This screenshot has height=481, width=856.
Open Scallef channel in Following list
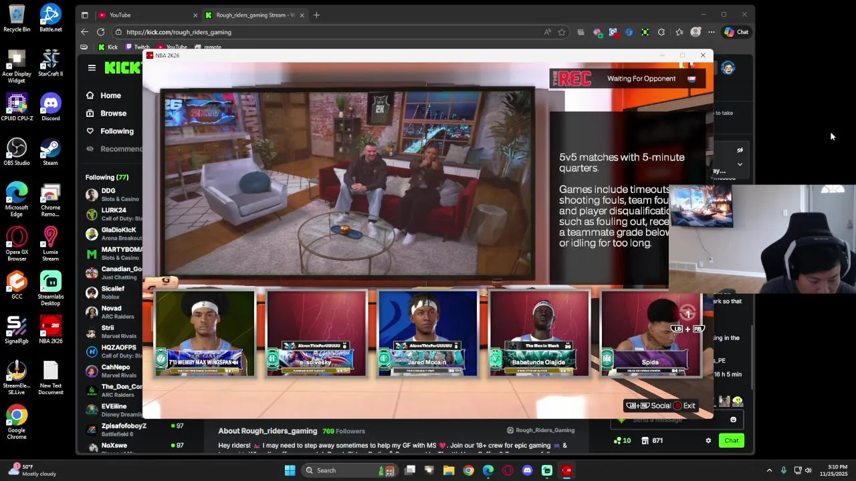point(113,292)
